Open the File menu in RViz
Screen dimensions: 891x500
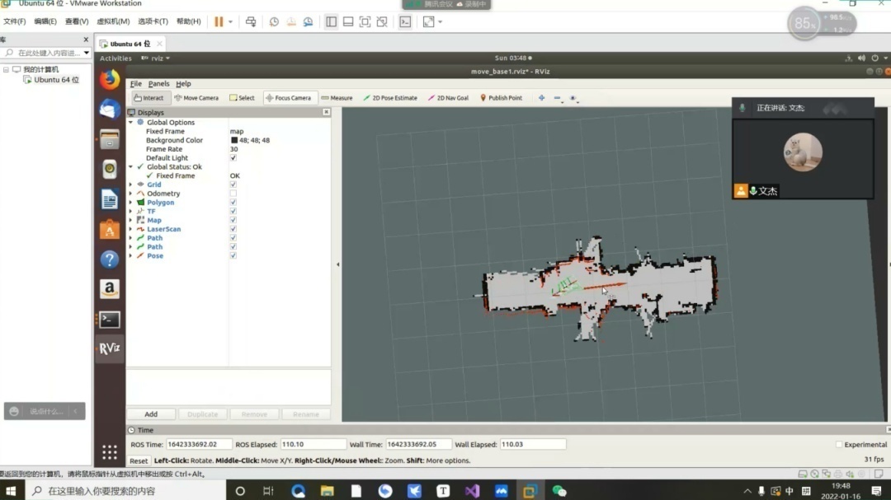click(136, 84)
